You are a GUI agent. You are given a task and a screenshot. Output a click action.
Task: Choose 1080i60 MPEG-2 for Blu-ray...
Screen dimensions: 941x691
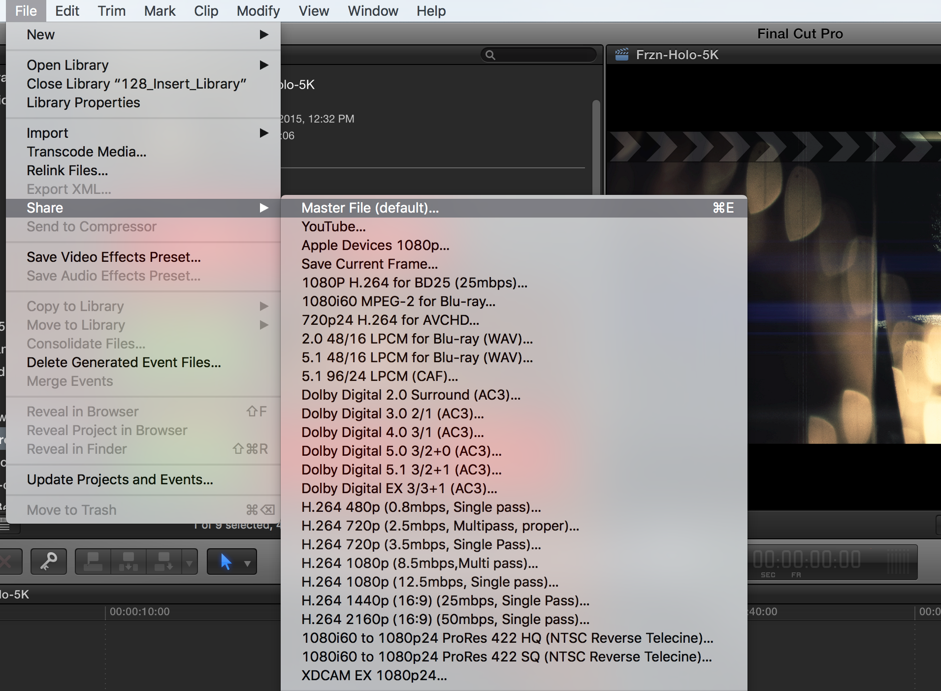[514, 301]
